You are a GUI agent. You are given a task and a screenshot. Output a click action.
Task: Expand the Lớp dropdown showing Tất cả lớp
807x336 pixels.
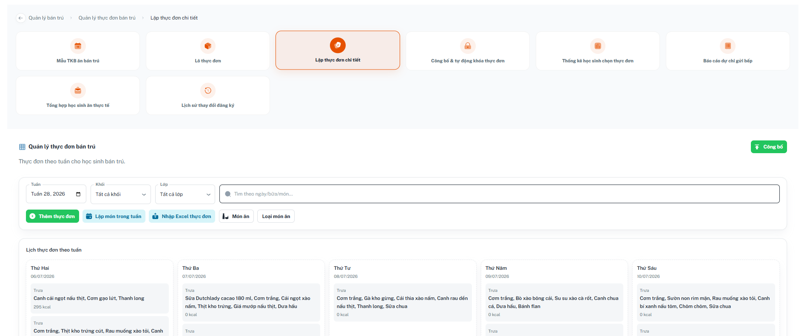point(185,194)
